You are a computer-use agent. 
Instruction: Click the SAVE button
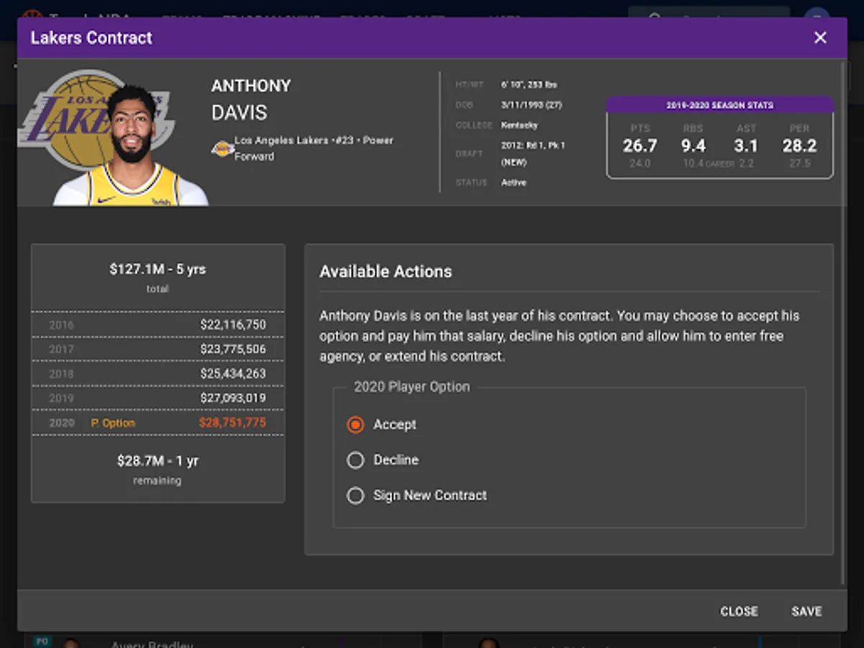click(x=806, y=611)
